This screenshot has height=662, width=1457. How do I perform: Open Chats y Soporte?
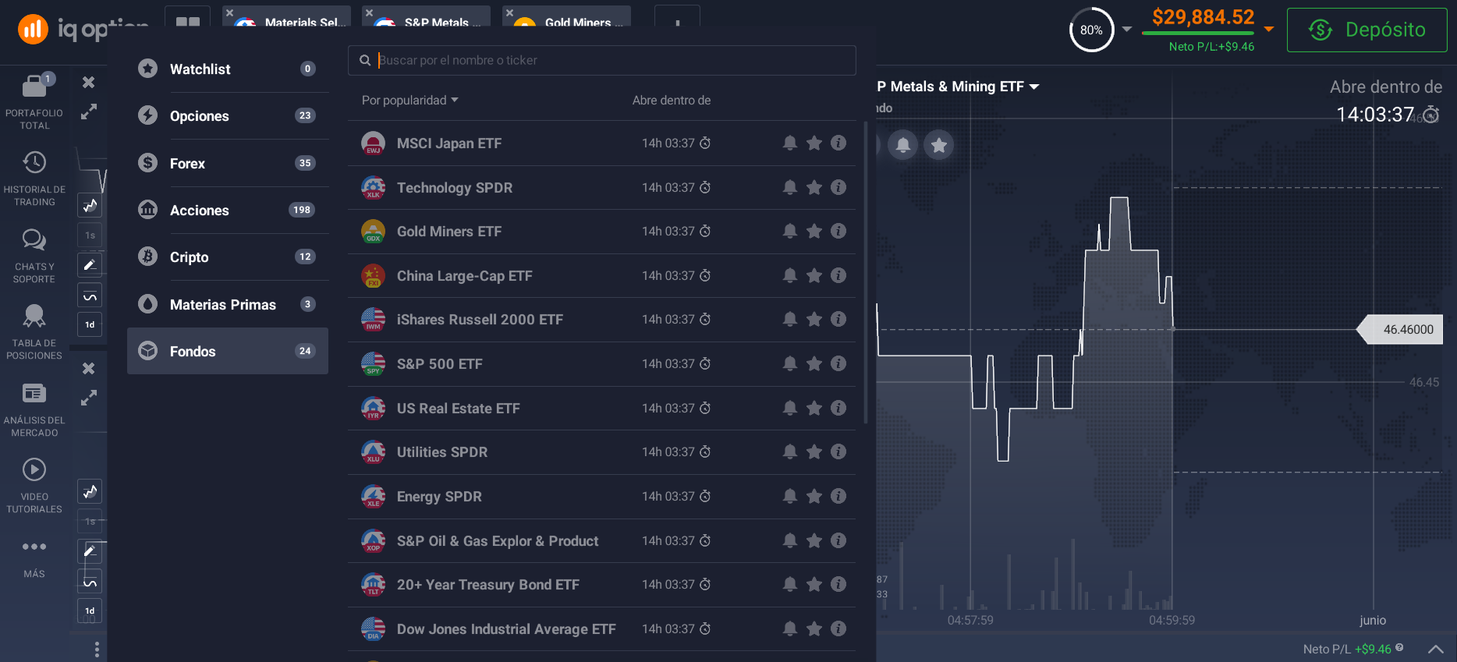34,256
